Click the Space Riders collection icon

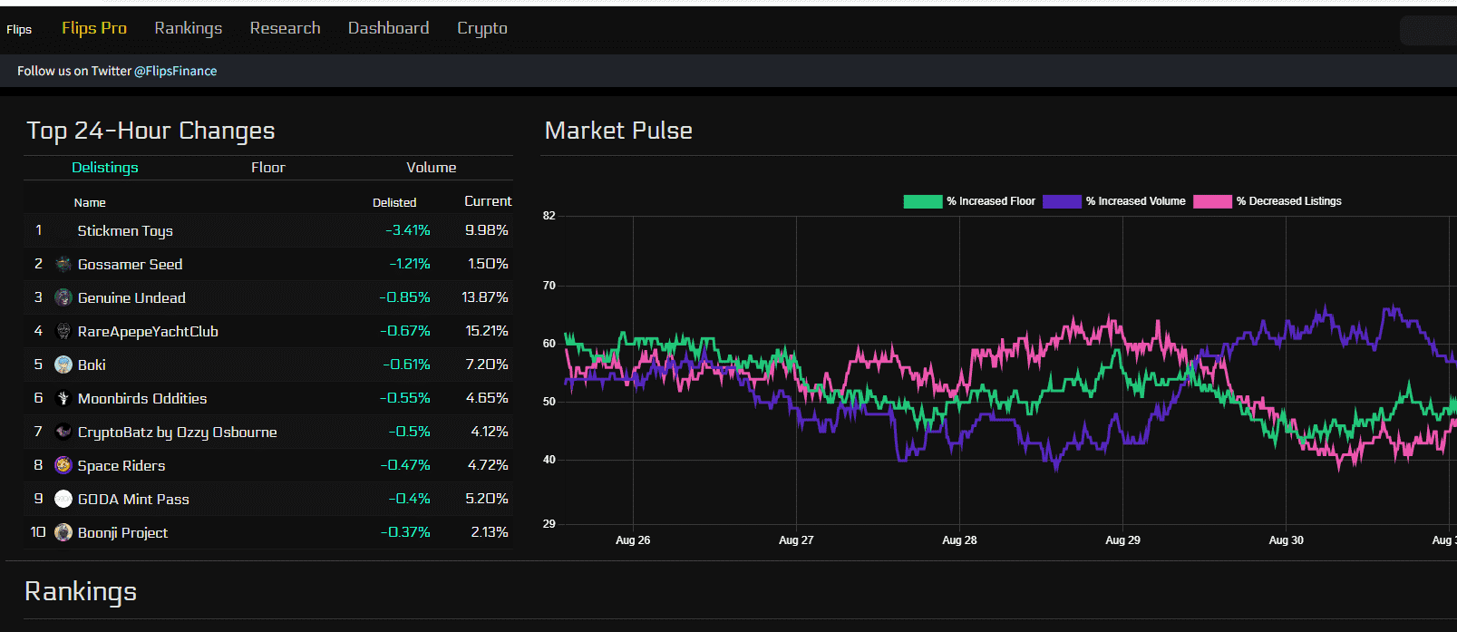pos(63,465)
